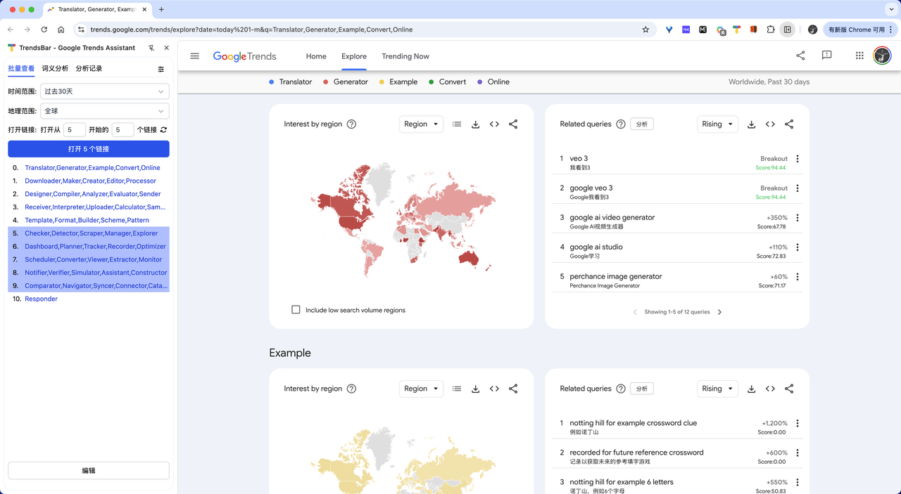Open the Chrome extensions puzzle icon
The height and width of the screenshot is (494, 901).
click(771, 30)
